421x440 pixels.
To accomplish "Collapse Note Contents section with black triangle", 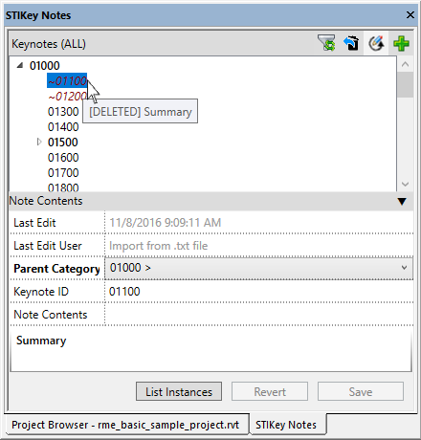I will (x=402, y=201).
